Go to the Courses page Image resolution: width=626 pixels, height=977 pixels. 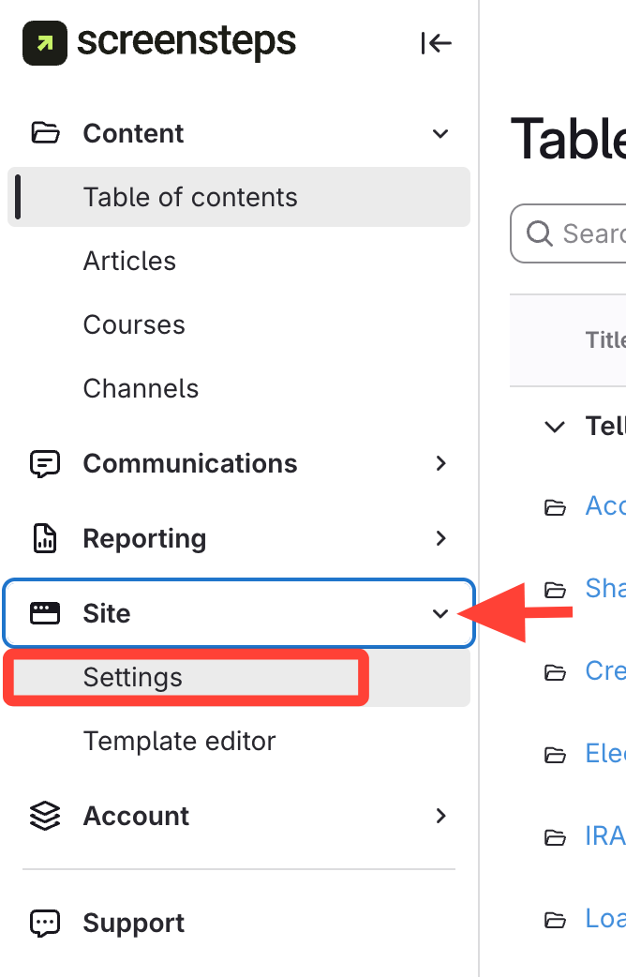(134, 324)
